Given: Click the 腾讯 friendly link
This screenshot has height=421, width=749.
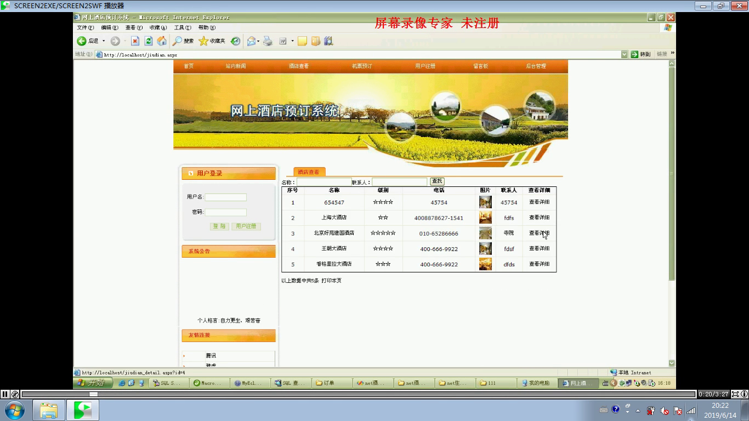Looking at the screenshot, I should 211,356.
